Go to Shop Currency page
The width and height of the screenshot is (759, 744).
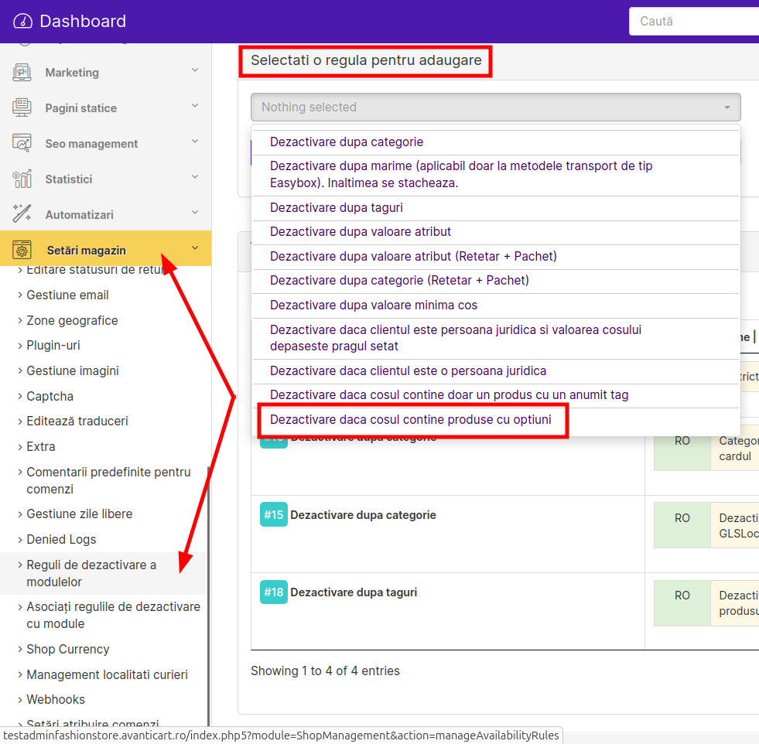coord(68,650)
